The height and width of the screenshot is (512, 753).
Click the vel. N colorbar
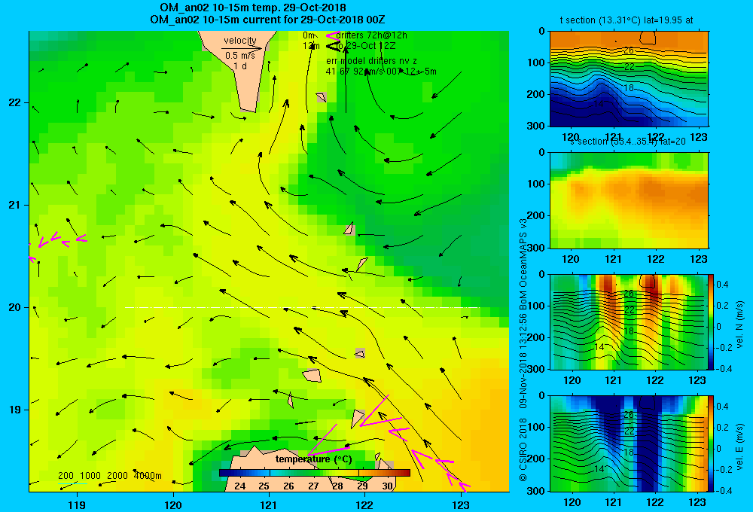tap(712, 322)
